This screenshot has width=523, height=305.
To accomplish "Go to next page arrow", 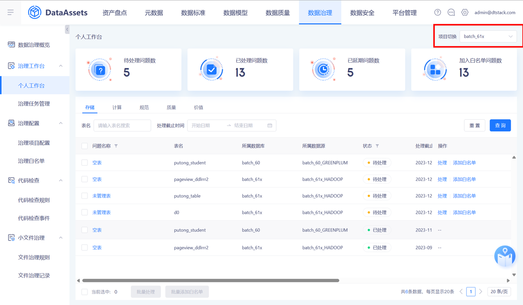I will (481, 292).
